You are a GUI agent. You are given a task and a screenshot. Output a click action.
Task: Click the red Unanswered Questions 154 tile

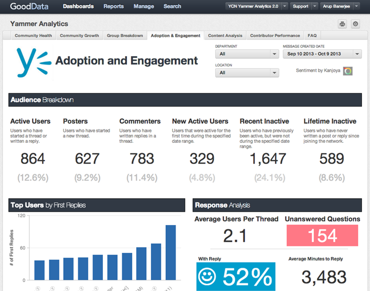point(322,235)
